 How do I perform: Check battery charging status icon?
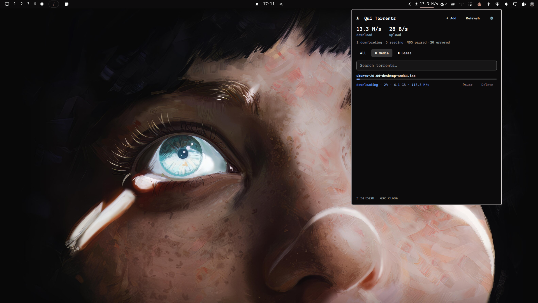click(524, 4)
